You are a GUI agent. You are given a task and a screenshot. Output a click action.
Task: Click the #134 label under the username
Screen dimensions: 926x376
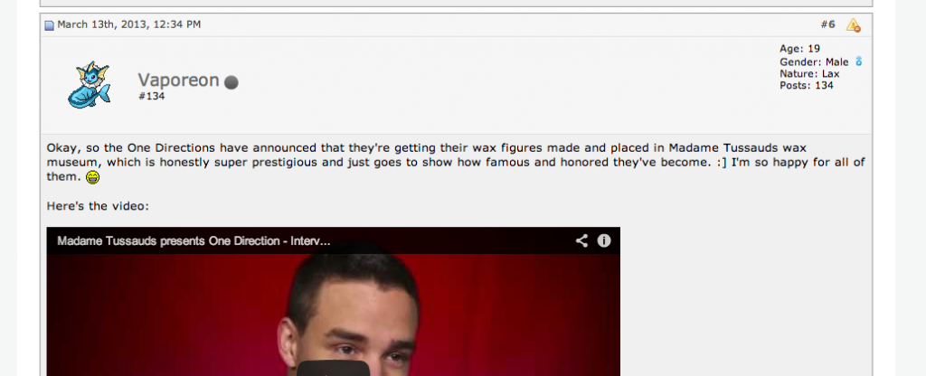[x=152, y=96]
